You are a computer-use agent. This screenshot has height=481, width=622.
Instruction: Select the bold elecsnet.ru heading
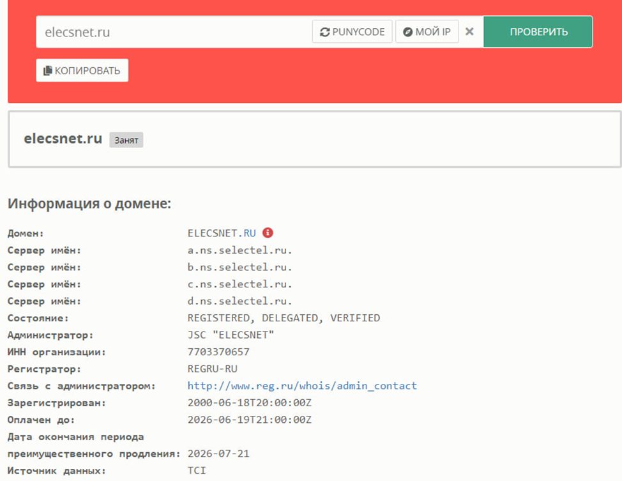coord(63,139)
